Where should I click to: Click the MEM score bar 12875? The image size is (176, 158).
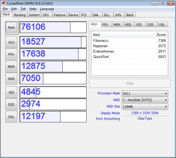(53, 67)
